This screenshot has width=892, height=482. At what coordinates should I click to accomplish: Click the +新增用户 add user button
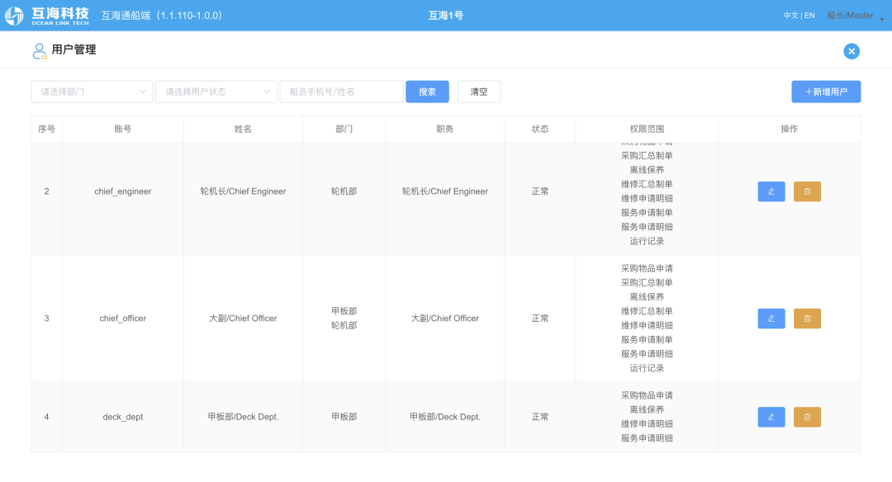[x=825, y=92]
